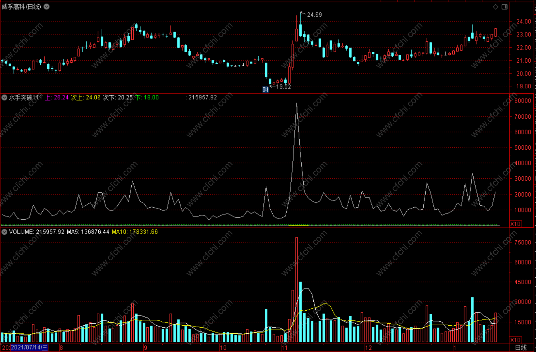
Task: Jump to month 12 on time axis
Action: point(368,348)
